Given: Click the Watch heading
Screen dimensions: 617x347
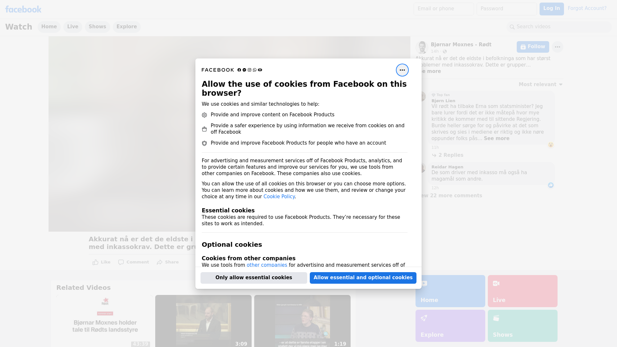Looking at the screenshot, I should click(x=19, y=27).
